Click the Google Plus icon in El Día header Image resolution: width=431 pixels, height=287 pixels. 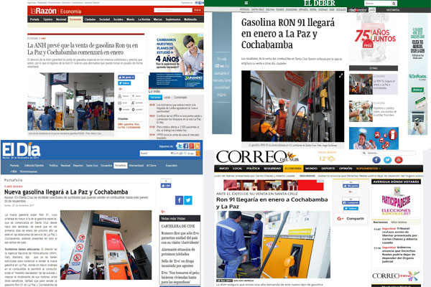pos(192,146)
